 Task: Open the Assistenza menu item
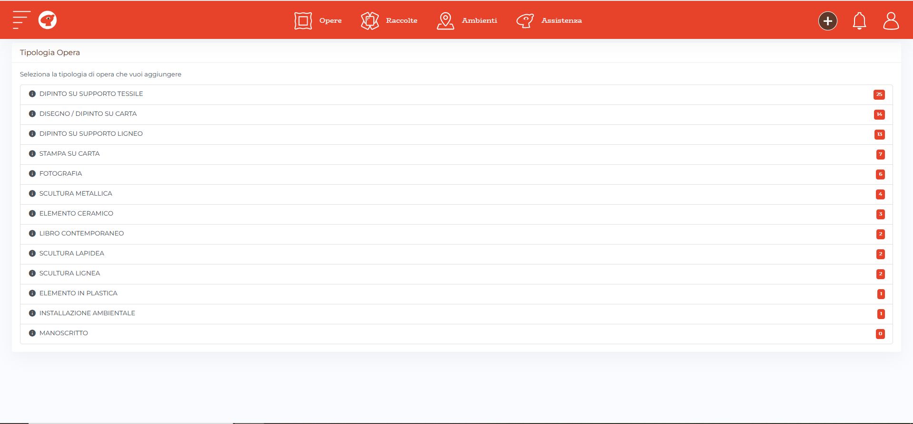562,20
